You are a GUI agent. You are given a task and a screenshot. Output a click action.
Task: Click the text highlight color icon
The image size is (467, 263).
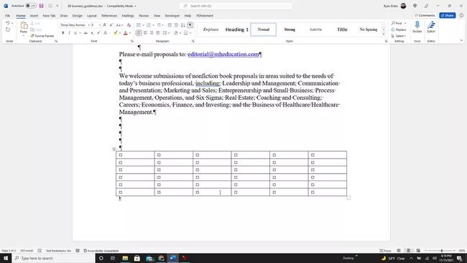point(116,33)
